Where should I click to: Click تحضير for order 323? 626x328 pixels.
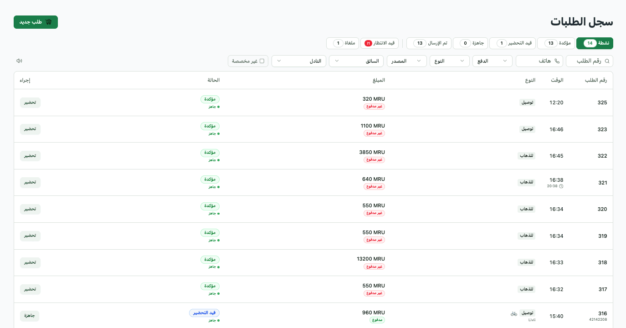click(x=30, y=129)
